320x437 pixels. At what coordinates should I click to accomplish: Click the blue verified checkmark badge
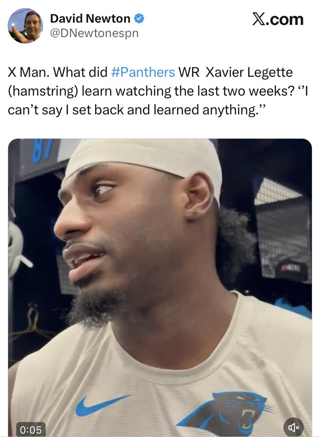(139, 19)
